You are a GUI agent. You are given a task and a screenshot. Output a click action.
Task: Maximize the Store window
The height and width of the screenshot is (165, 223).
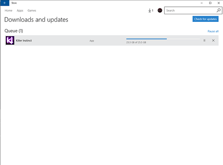tap(210, 3)
